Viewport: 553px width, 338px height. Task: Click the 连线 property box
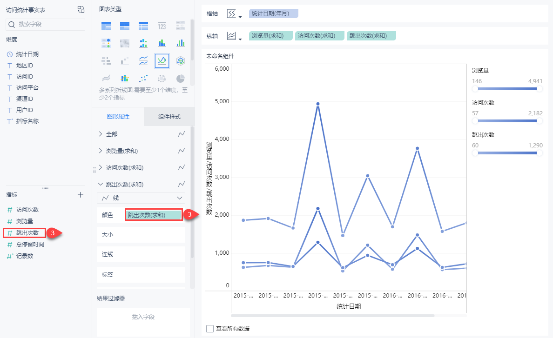[x=141, y=254]
